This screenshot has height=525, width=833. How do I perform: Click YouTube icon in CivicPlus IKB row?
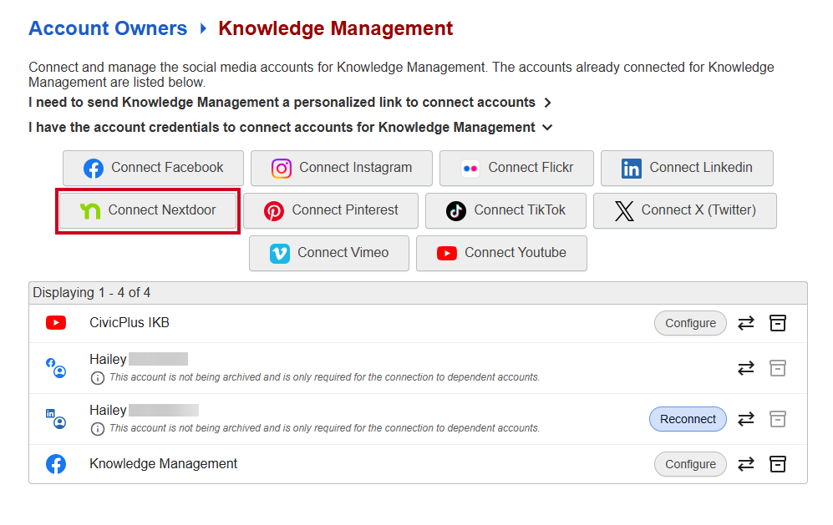(56, 323)
